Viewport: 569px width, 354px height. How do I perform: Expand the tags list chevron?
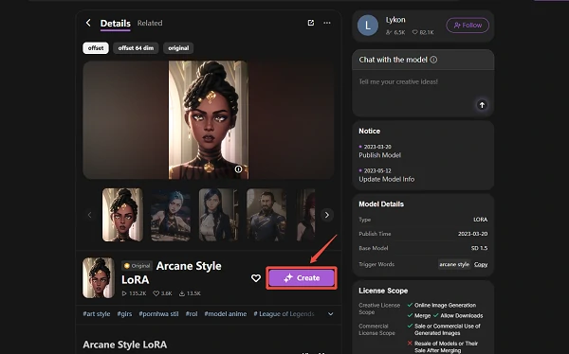(331, 314)
